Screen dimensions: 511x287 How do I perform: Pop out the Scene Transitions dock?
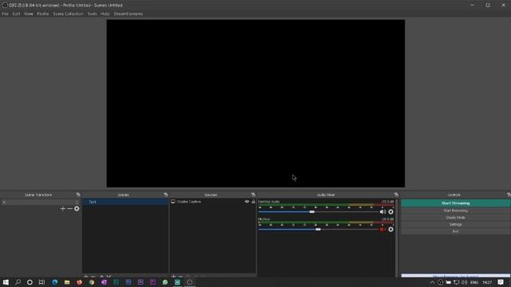(78, 195)
